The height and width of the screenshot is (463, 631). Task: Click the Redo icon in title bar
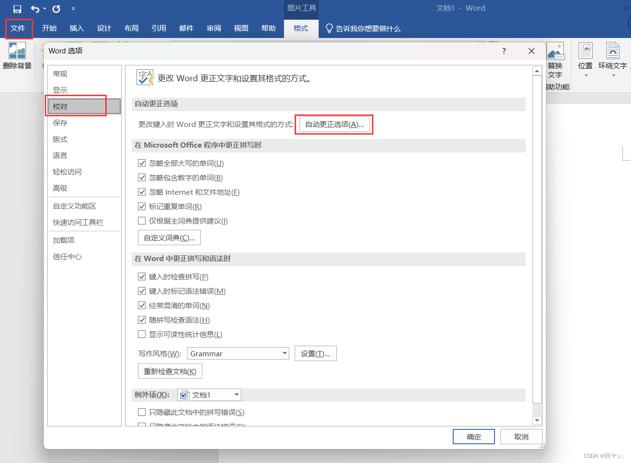click(x=56, y=9)
